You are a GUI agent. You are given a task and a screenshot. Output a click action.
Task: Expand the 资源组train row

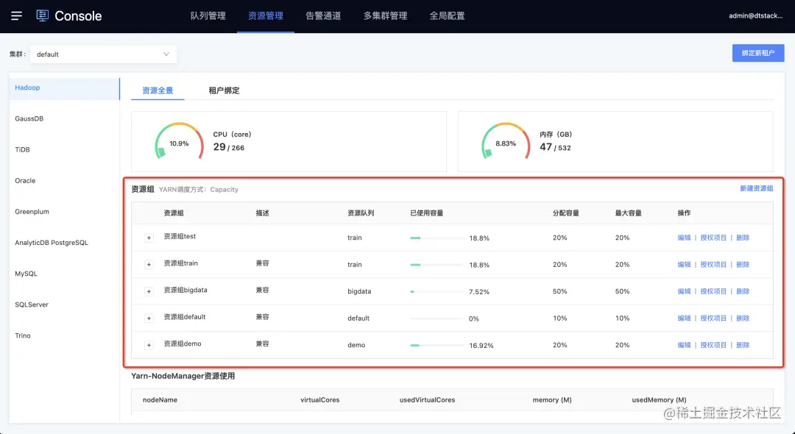(x=149, y=264)
